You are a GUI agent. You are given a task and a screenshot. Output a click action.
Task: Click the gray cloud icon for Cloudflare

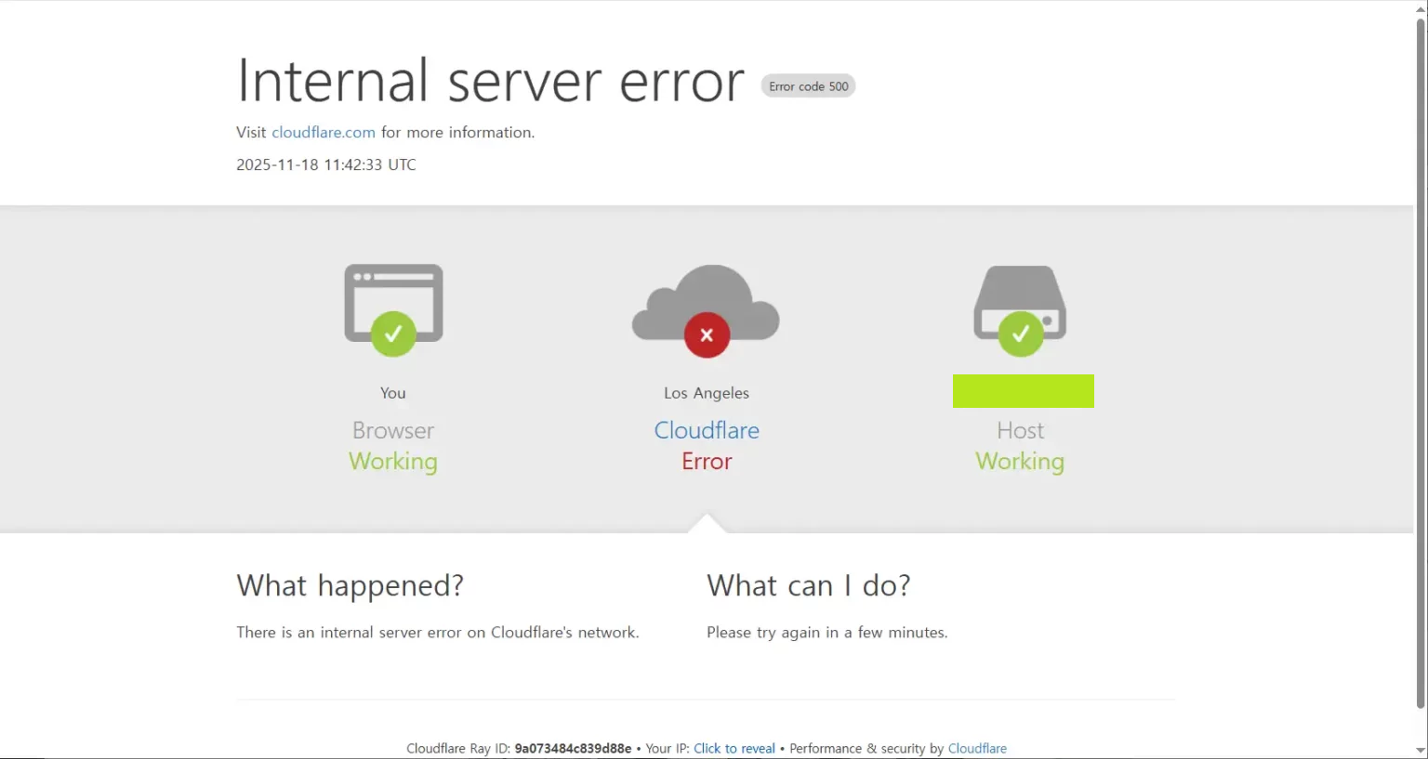(706, 302)
